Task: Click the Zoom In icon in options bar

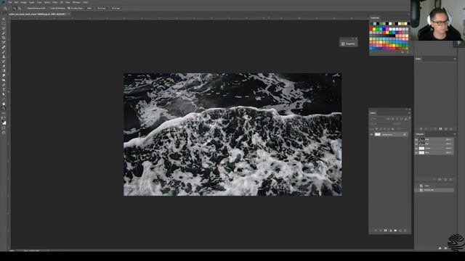Action: point(15,8)
